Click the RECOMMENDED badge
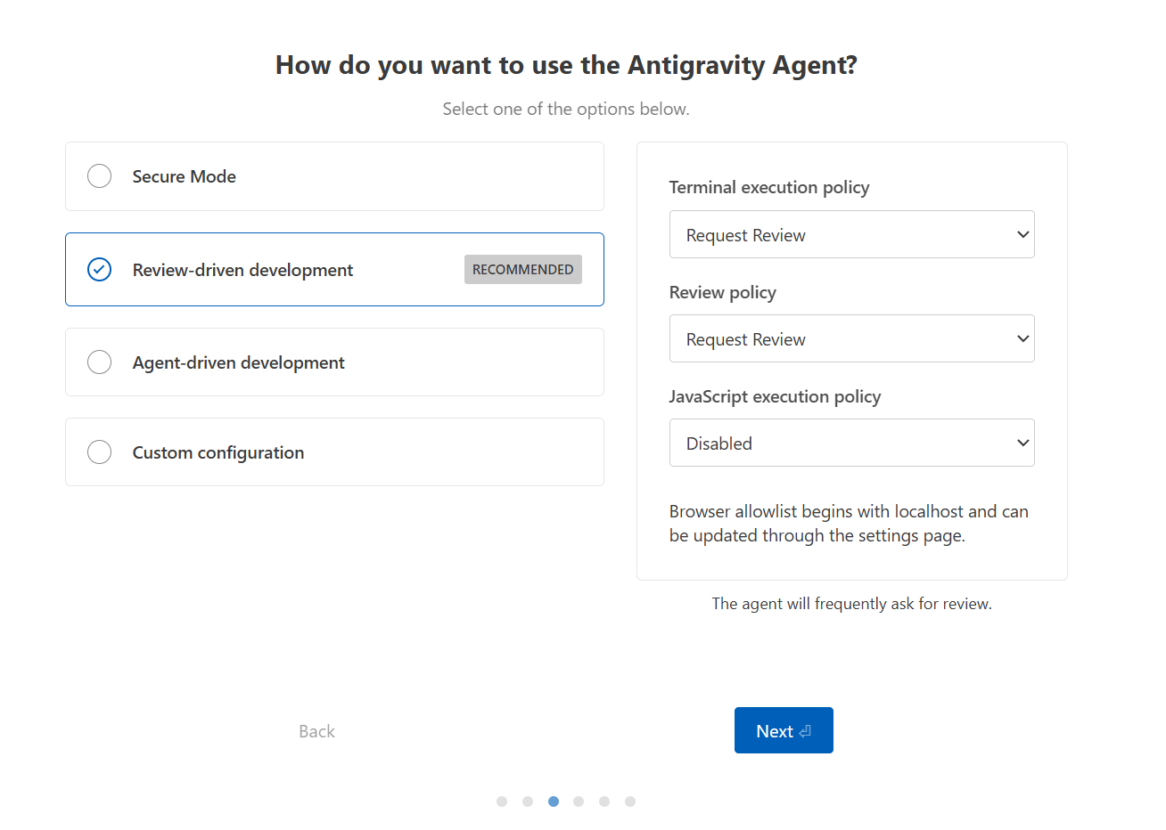Viewport: 1166px width, 830px height. click(x=522, y=270)
